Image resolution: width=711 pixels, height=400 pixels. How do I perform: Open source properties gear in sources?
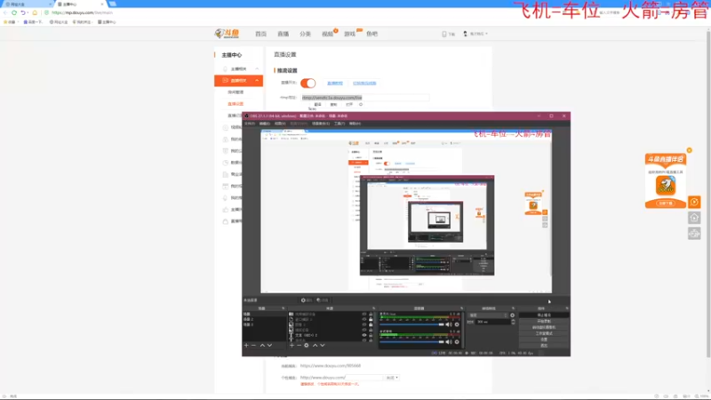tap(307, 346)
